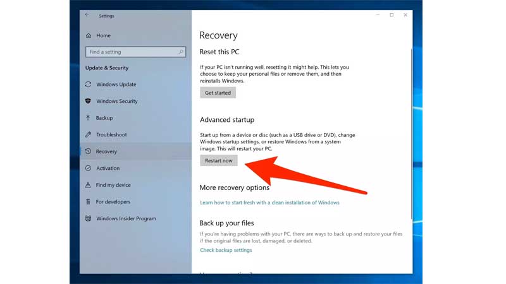Click the vertical scrollbar in Settings
506x284 pixels.
tap(411, 134)
